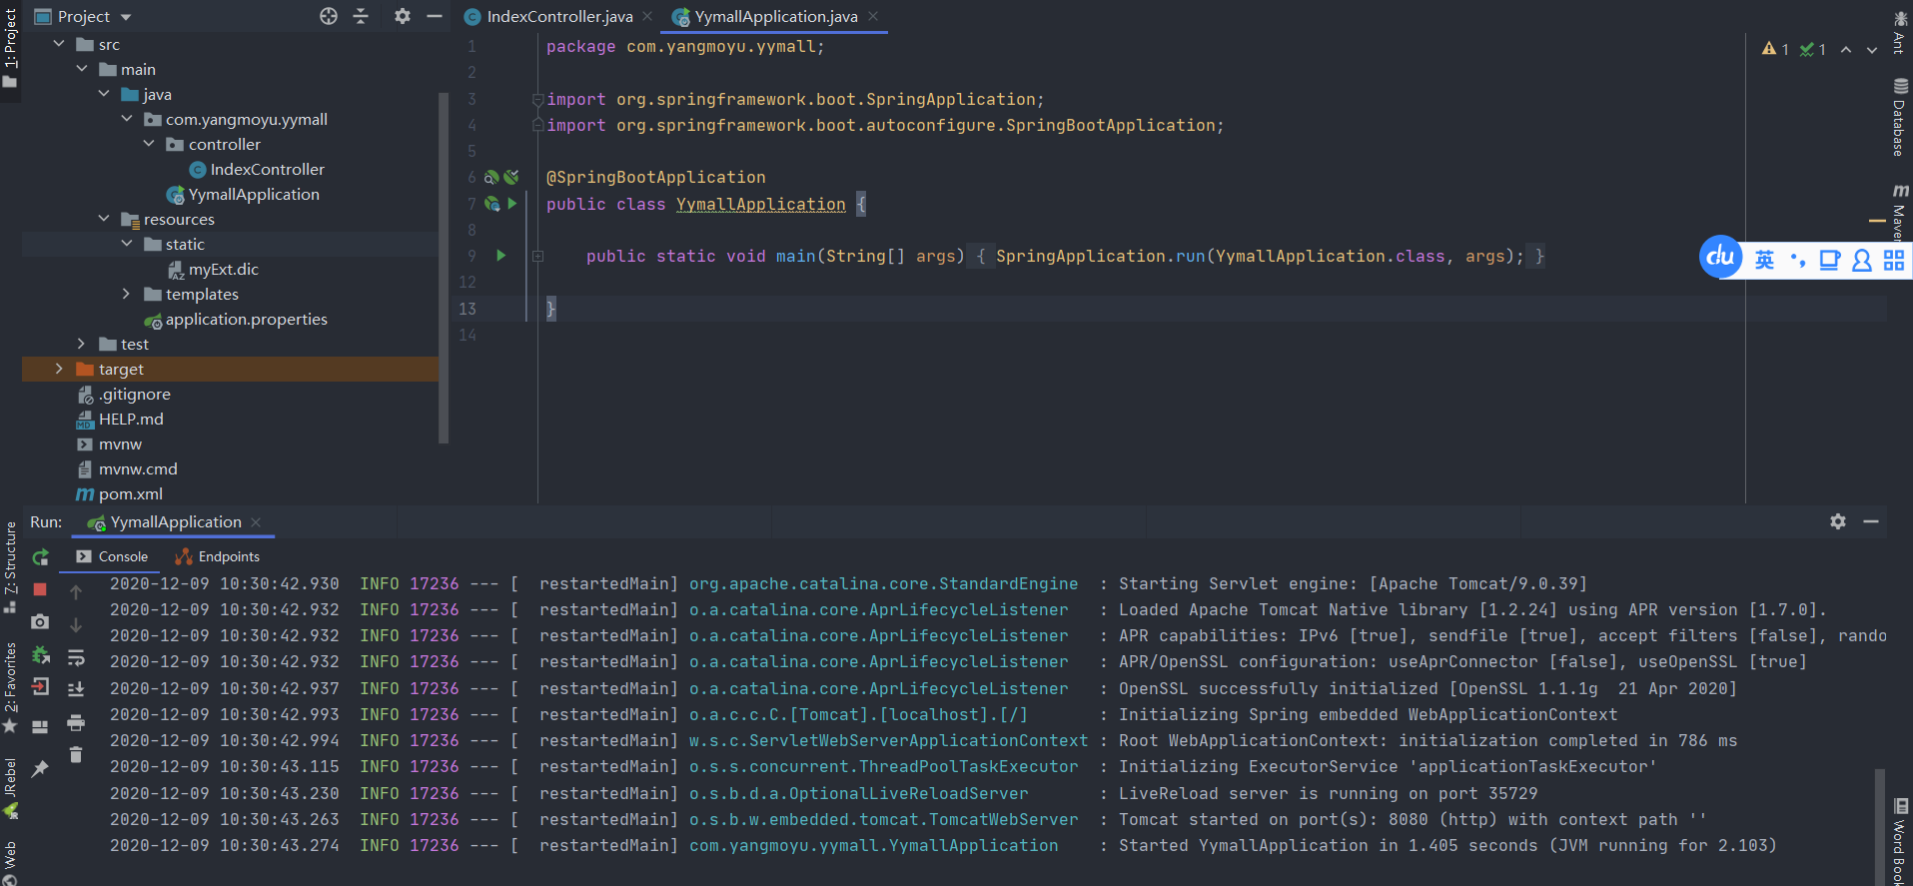Jump to the next highlighted problem
The height and width of the screenshot is (886, 1913).
[x=1871, y=49]
